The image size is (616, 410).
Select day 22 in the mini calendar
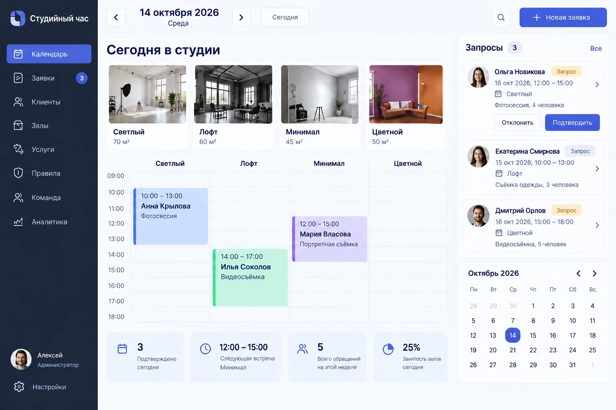pyautogui.click(x=533, y=350)
